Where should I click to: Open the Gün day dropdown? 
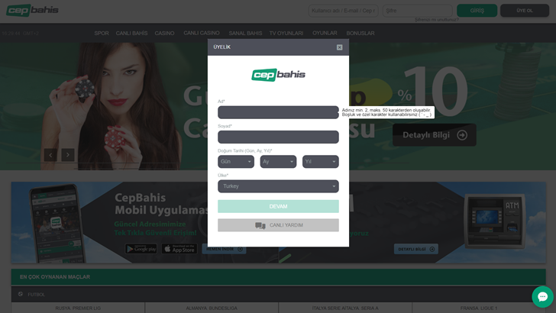(236, 162)
